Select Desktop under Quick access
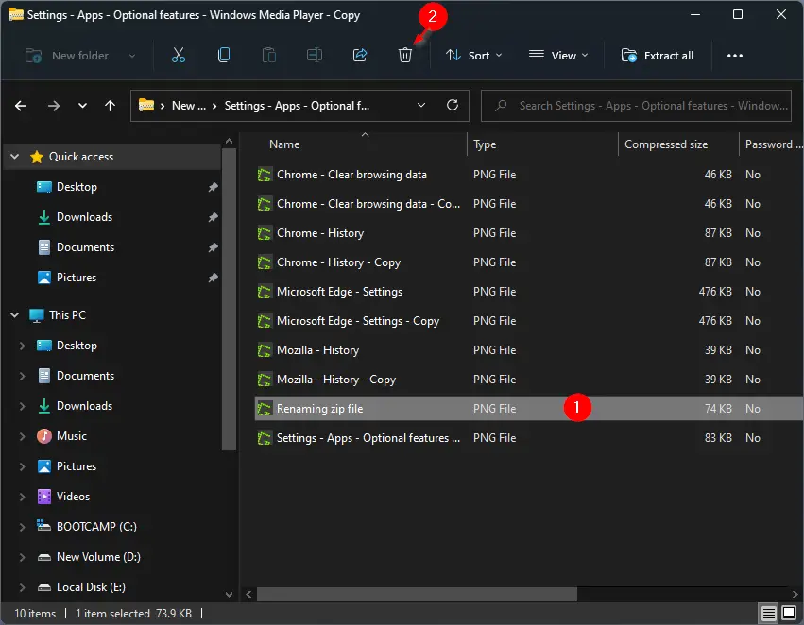This screenshot has width=804, height=625. click(x=77, y=187)
